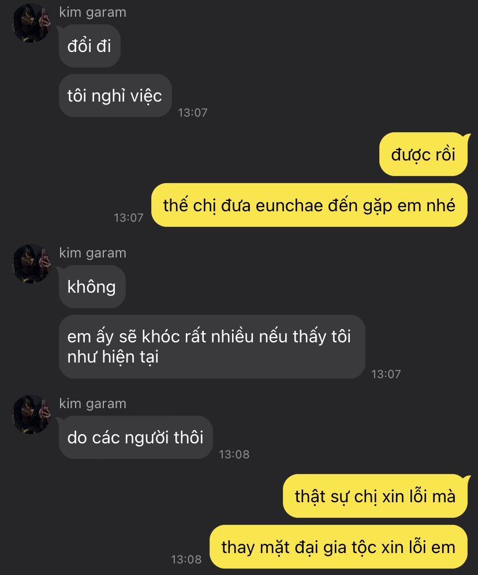The width and height of the screenshot is (478, 575).
Task: Open kim garam name above "đổi đi"
Action: 93,12
